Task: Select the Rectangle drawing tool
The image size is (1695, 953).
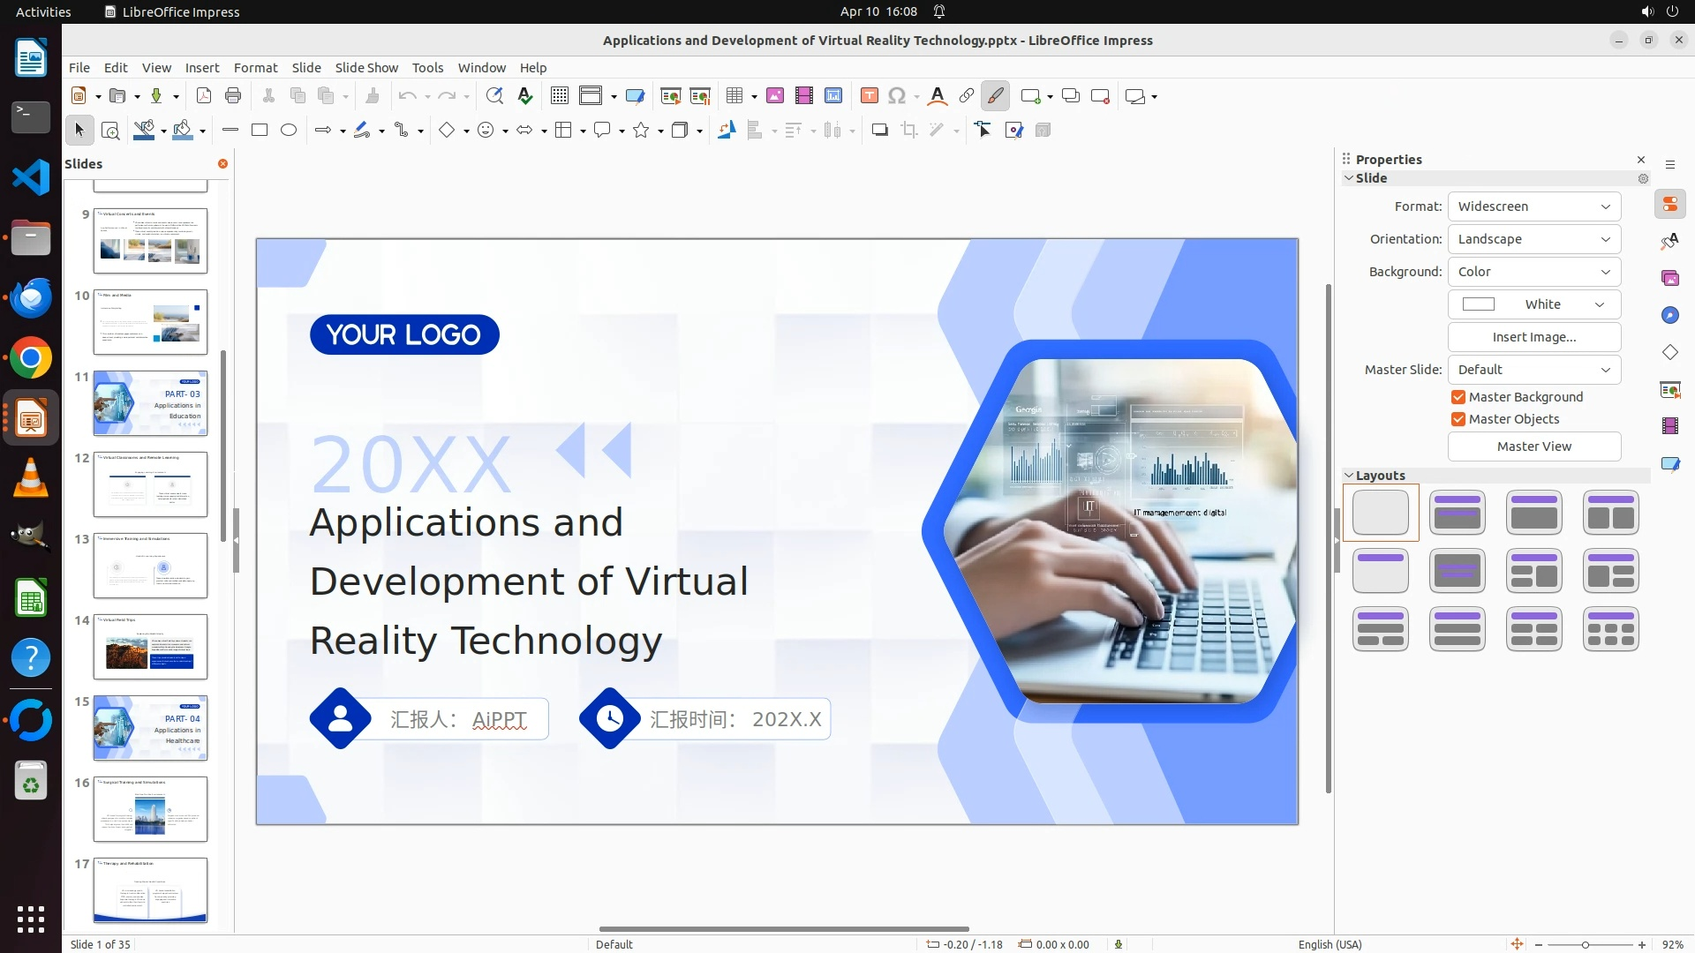Action: pos(260,131)
